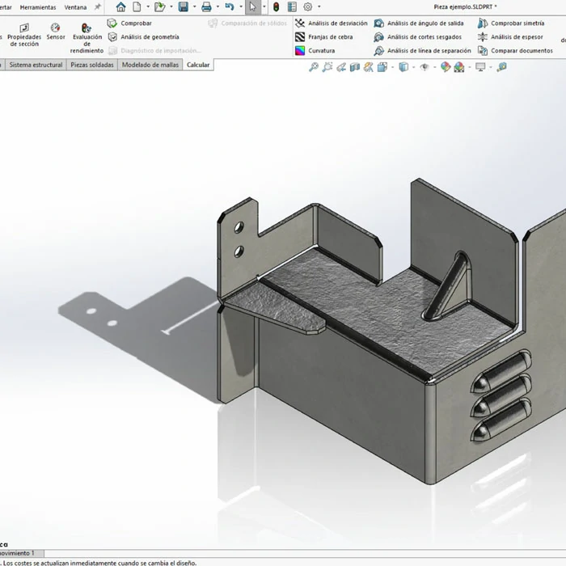Open the Sensor tool
566x566 pixels.
pos(56,32)
